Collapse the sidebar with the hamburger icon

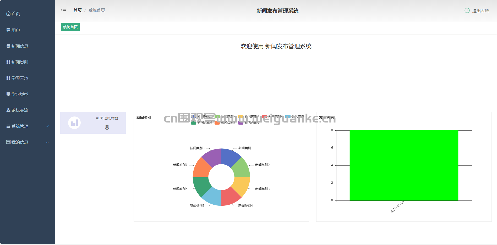[63, 10]
